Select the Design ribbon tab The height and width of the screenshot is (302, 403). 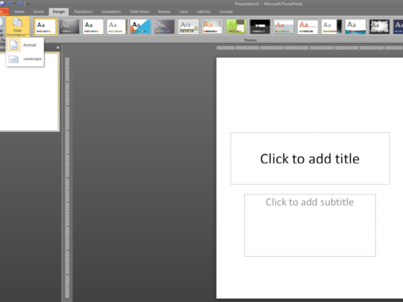pyautogui.click(x=58, y=12)
